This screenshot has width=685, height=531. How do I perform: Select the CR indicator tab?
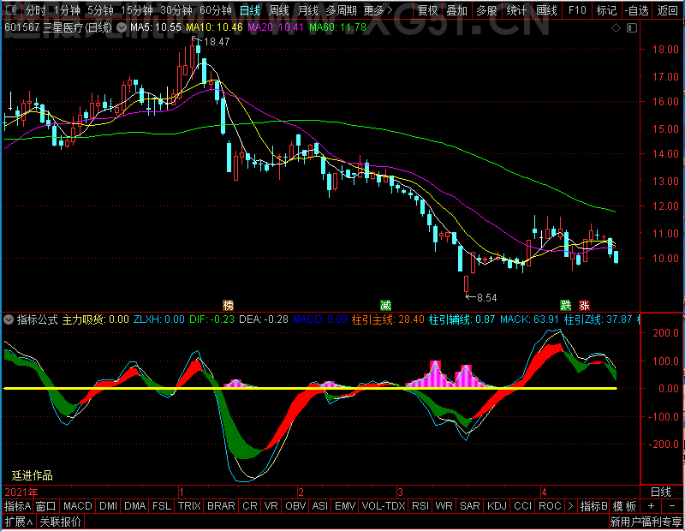[250, 506]
